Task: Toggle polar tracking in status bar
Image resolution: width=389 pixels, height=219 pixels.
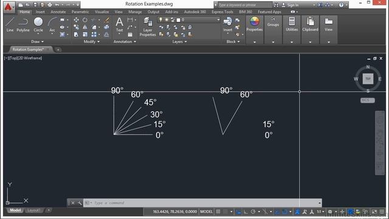Action: [x=253, y=212]
